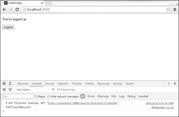This screenshot has width=179, height=117.
Task: Select the meteorApp browser tab
Action: [23, 3]
